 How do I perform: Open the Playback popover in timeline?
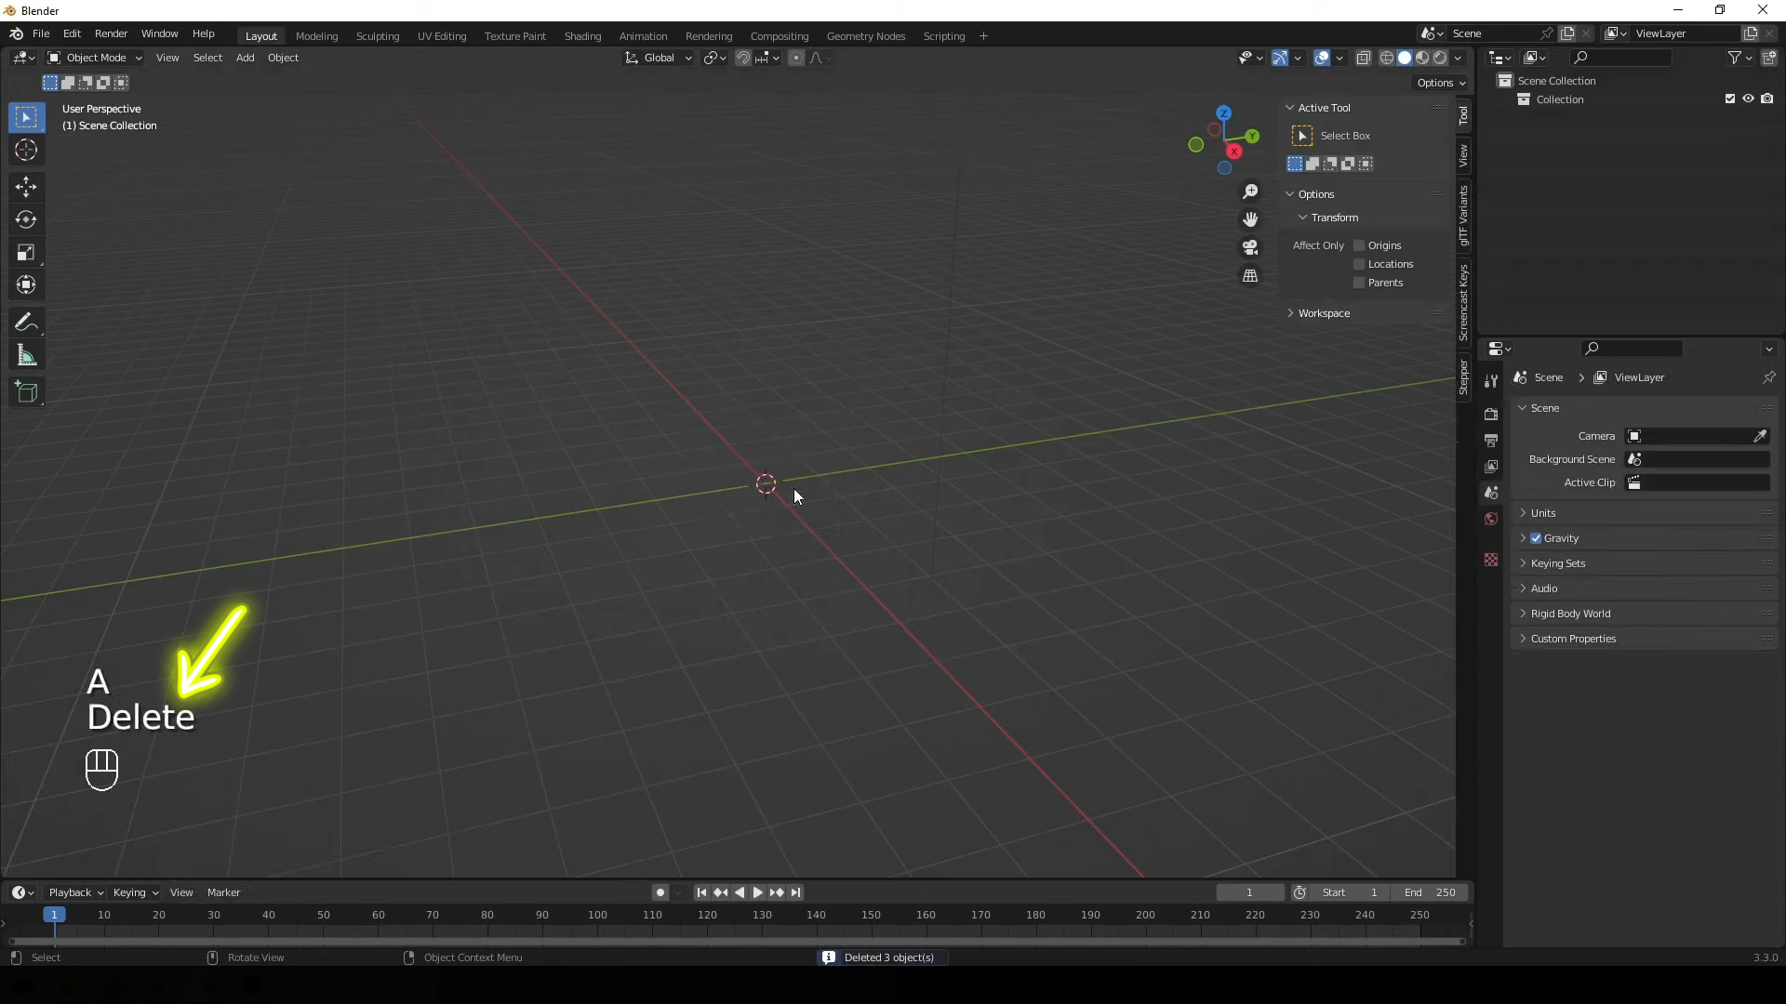click(x=75, y=892)
